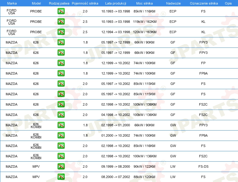Select the 119kW / 162KM power cell
The height and width of the screenshot is (182, 238).
coord(145,22)
